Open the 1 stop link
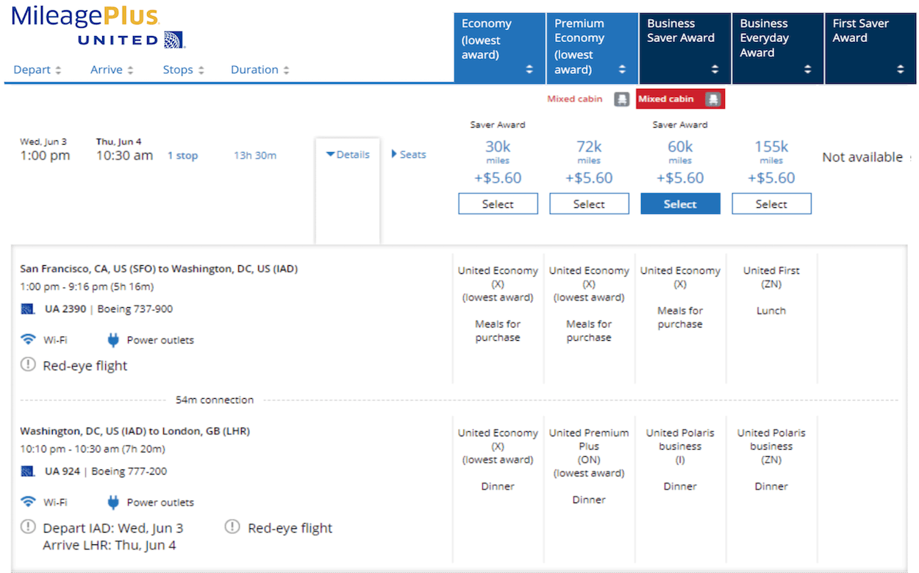The width and height of the screenshot is (919, 573). 182,156
